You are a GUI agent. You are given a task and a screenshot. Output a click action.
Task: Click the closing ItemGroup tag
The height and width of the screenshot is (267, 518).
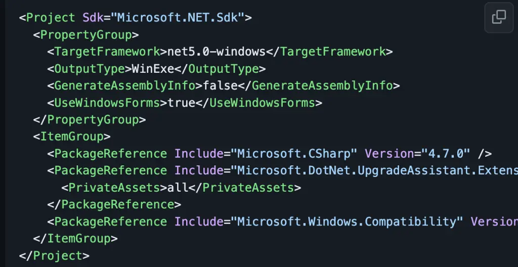pos(75,238)
